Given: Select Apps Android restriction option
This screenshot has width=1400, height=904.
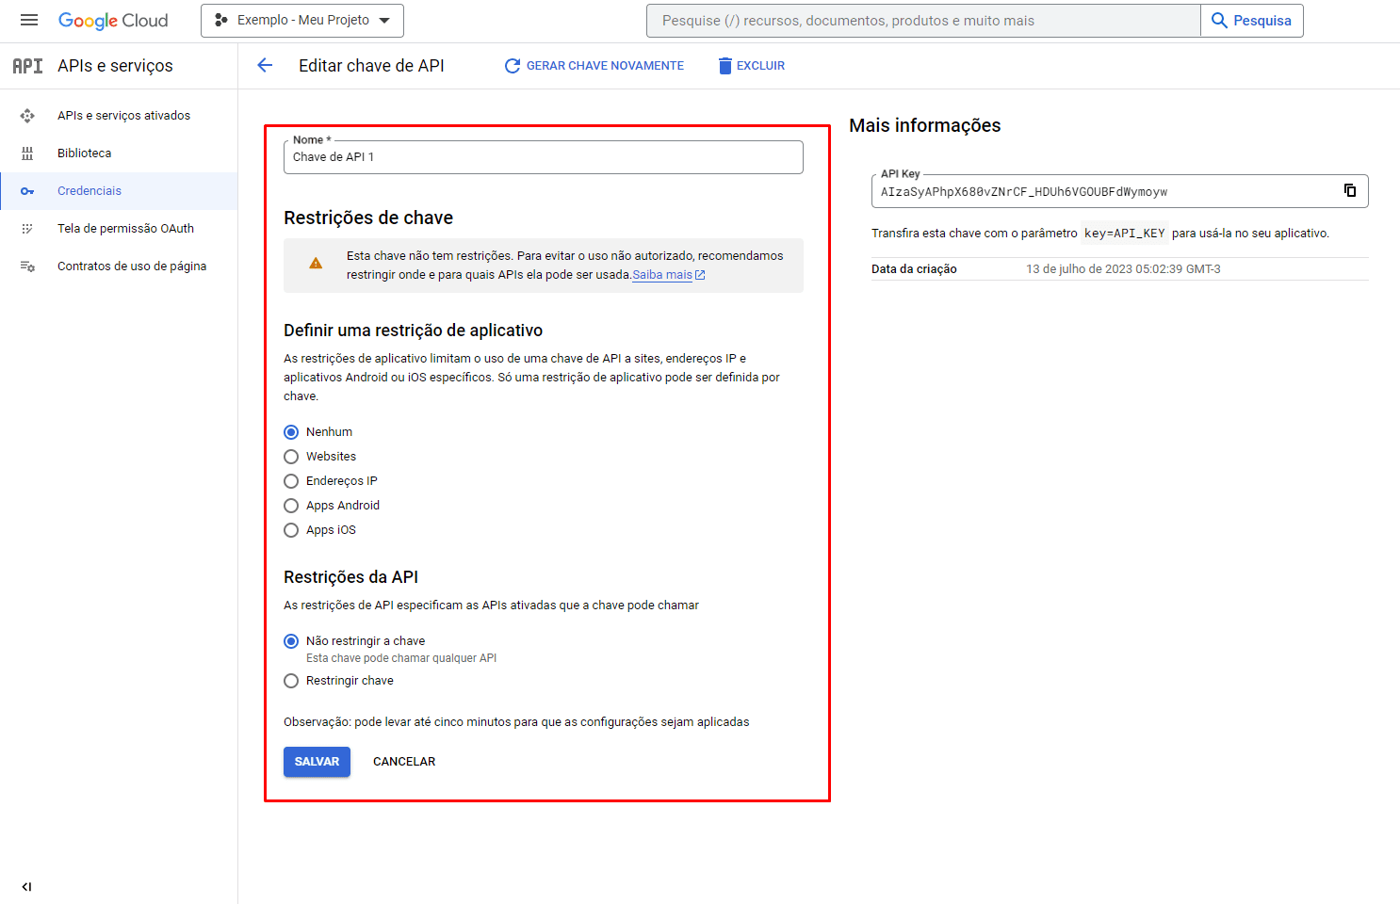Looking at the screenshot, I should point(291,506).
